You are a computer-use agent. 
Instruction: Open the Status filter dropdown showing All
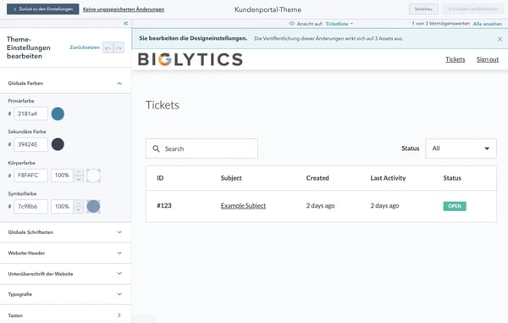(x=461, y=148)
